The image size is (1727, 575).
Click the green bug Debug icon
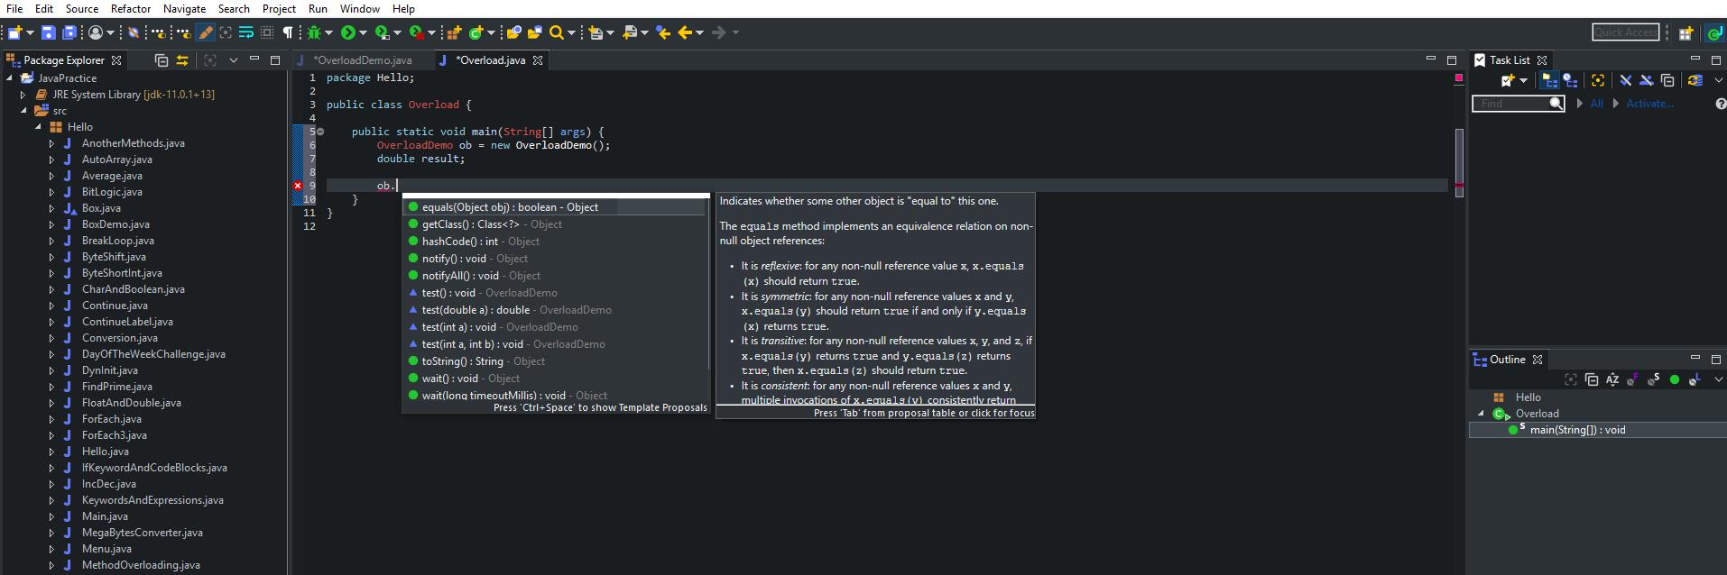pos(313,32)
